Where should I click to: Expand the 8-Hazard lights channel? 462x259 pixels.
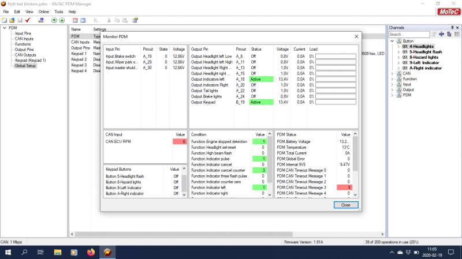[x=398, y=57]
